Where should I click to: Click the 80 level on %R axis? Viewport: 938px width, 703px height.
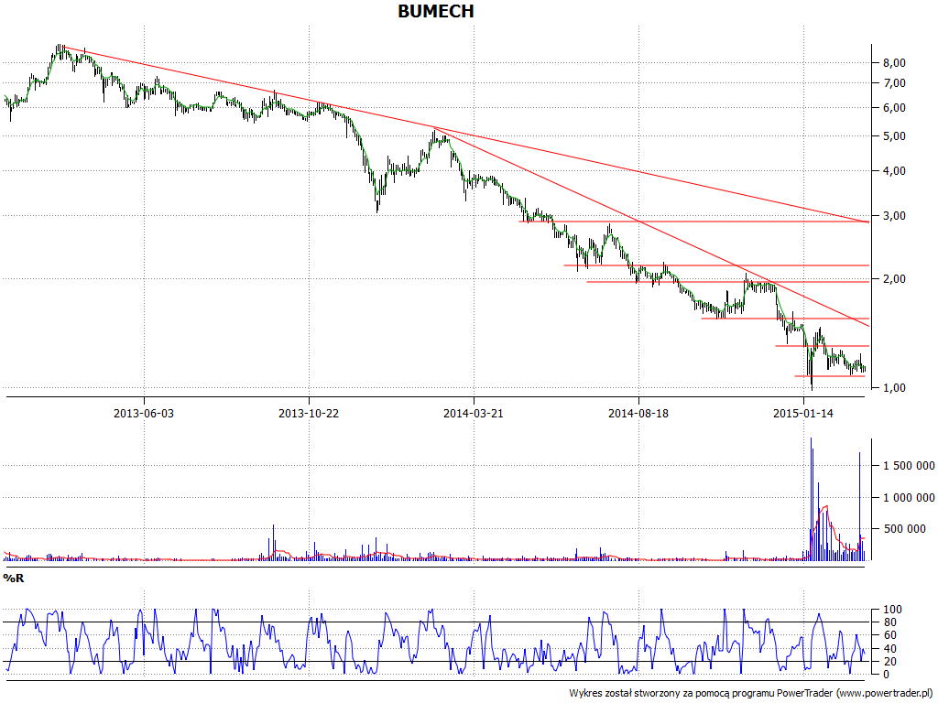pyautogui.click(x=889, y=622)
